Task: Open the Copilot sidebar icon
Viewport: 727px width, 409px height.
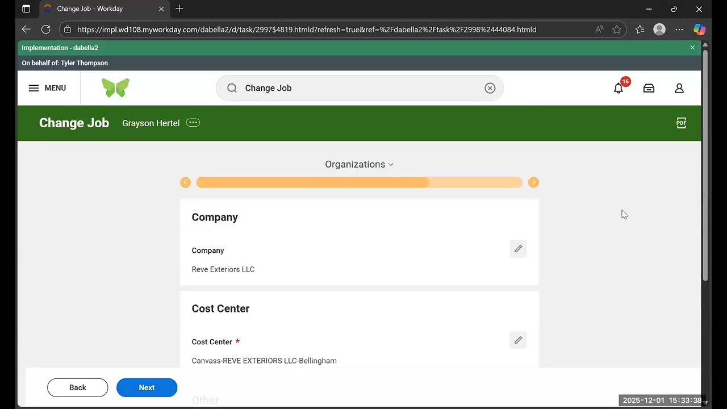Action: 700,30
